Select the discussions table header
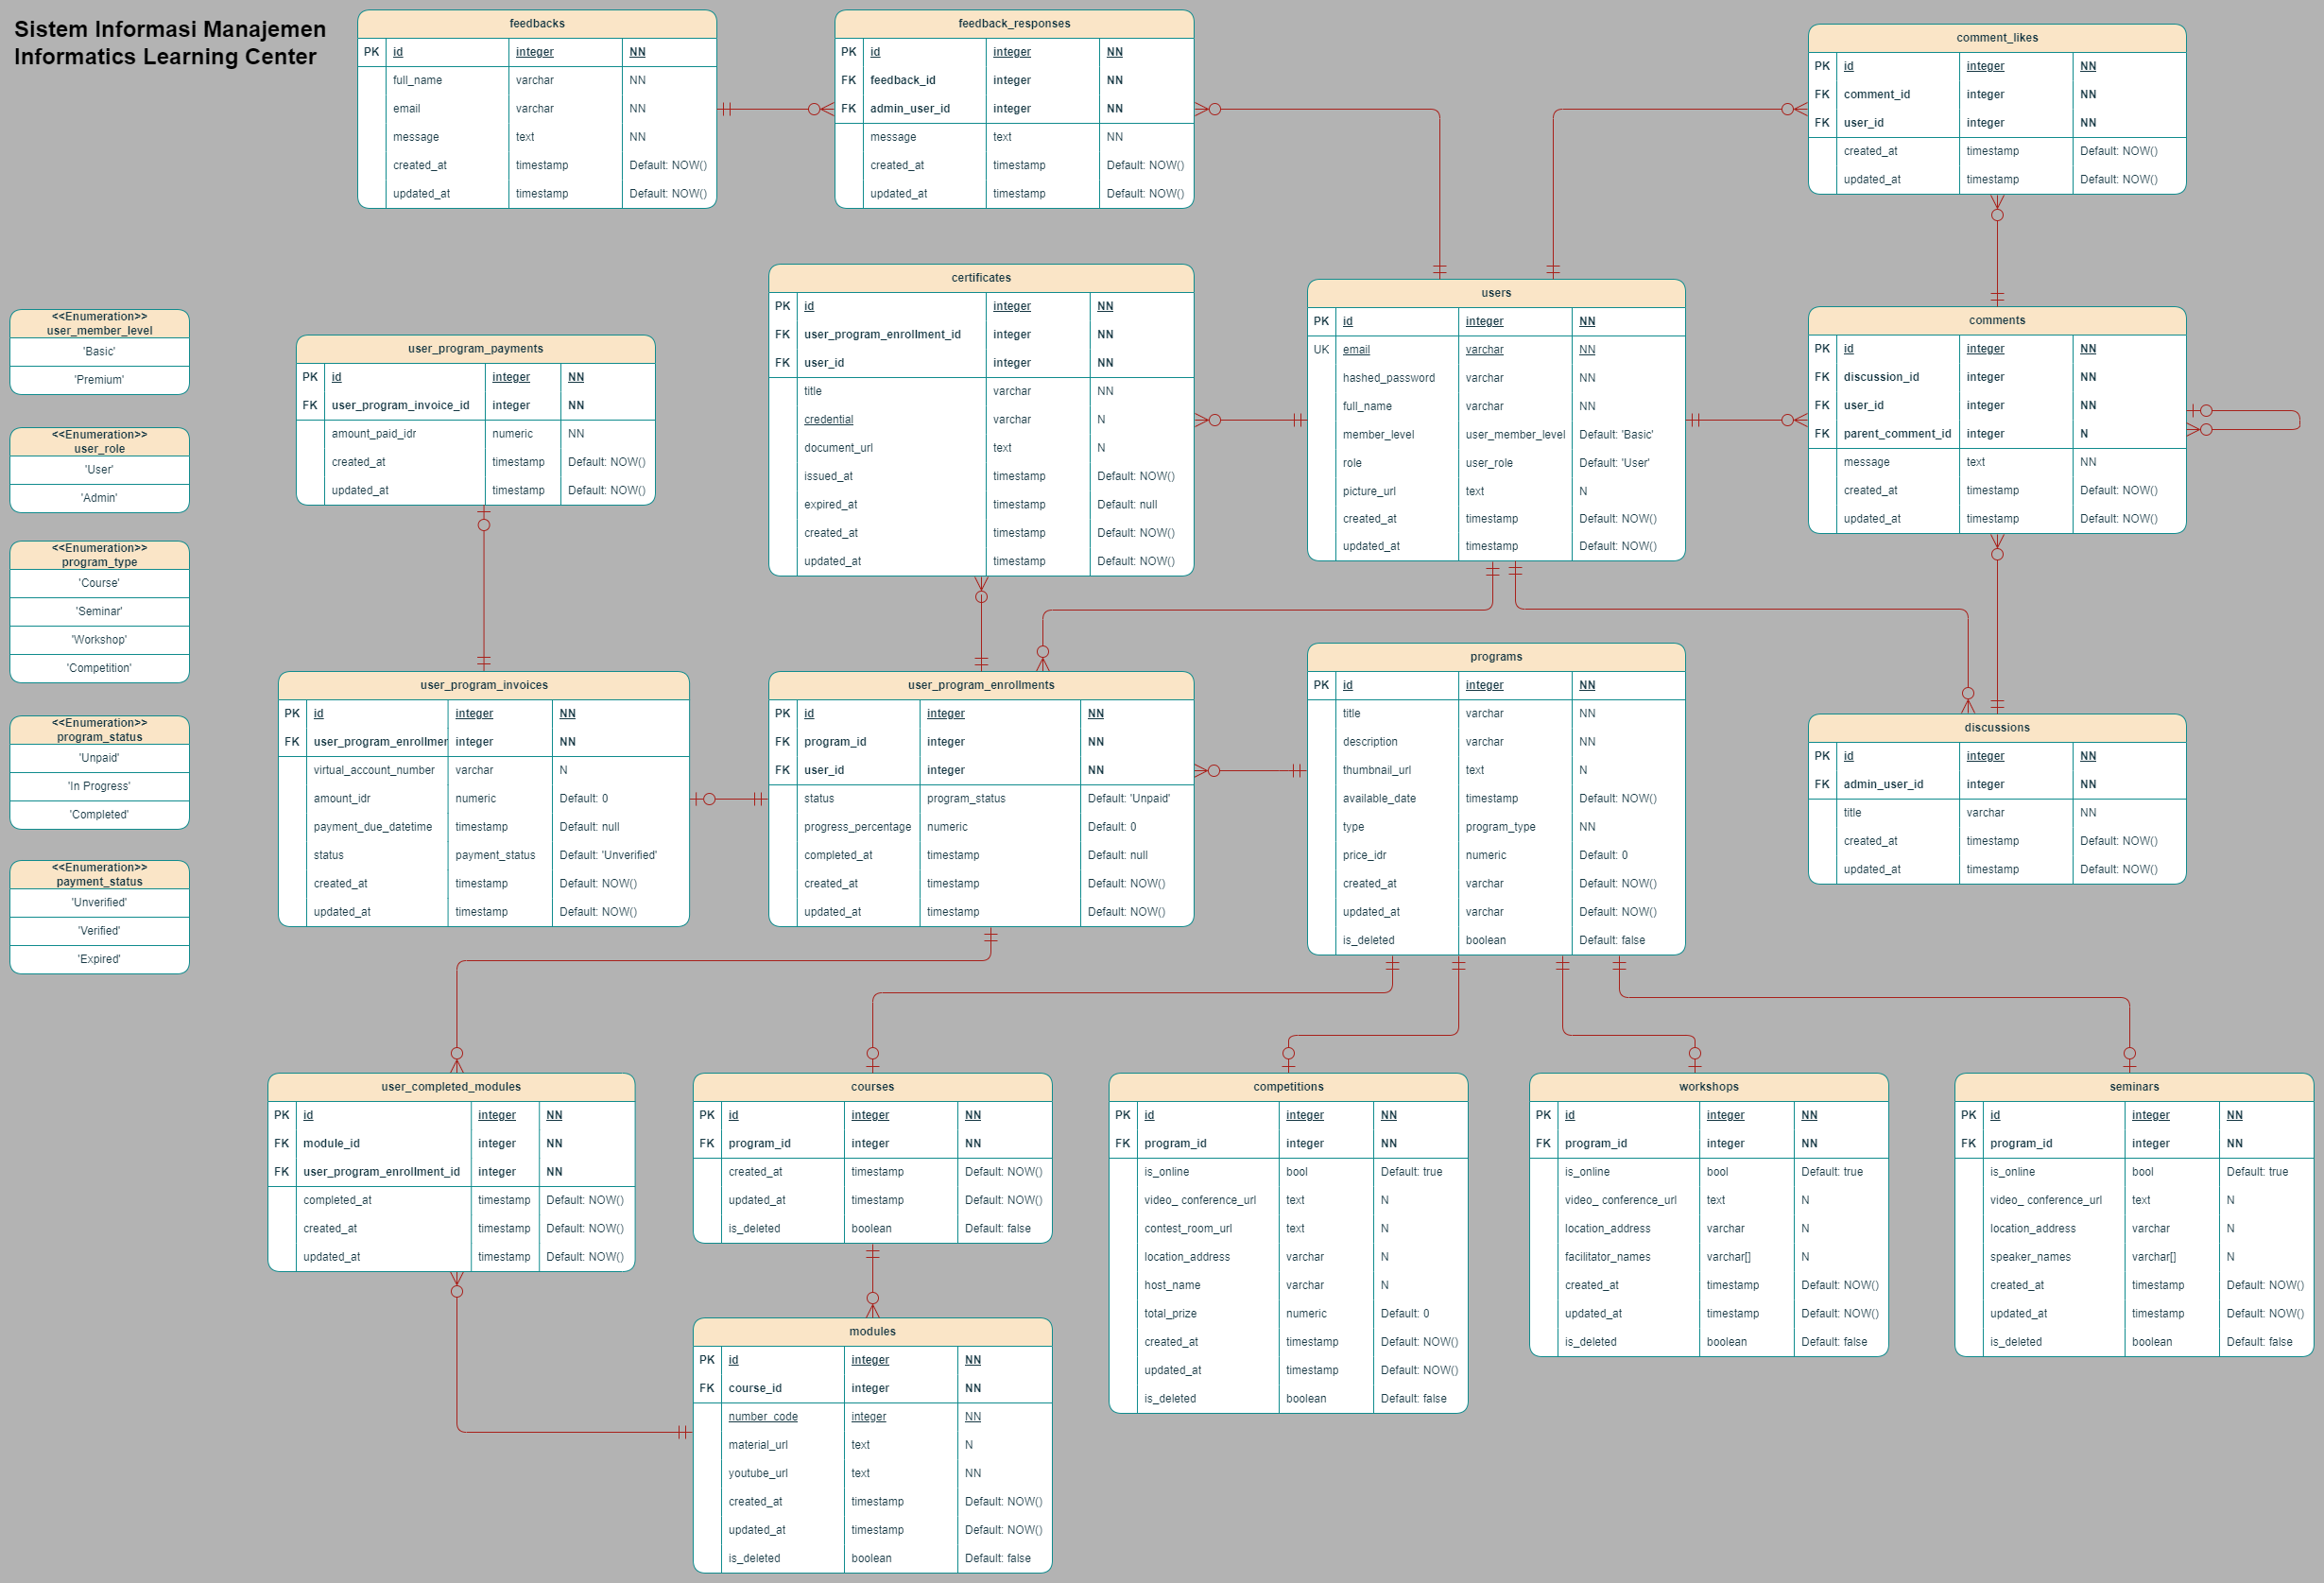This screenshot has width=2324, height=1583. click(x=1996, y=728)
